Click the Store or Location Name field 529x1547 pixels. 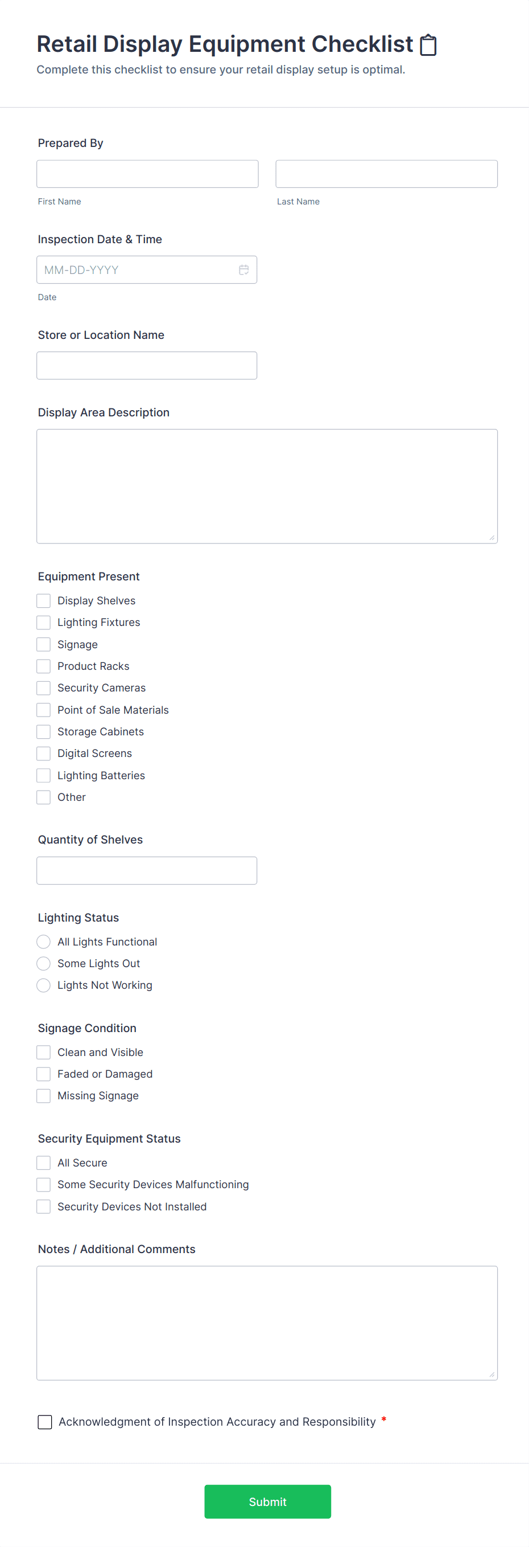click(x=147, y=366)
